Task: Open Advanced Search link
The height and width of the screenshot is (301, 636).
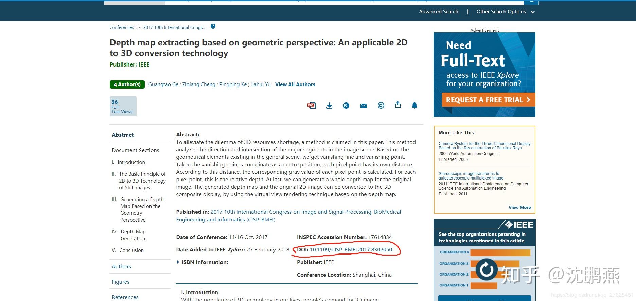Action: pyautogui.click(x=439, y=12)
